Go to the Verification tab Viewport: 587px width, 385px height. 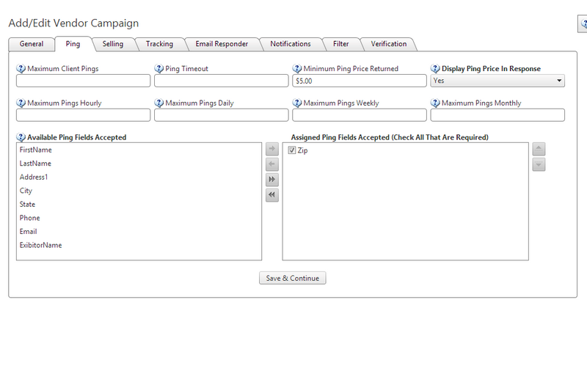coord(389,44)
